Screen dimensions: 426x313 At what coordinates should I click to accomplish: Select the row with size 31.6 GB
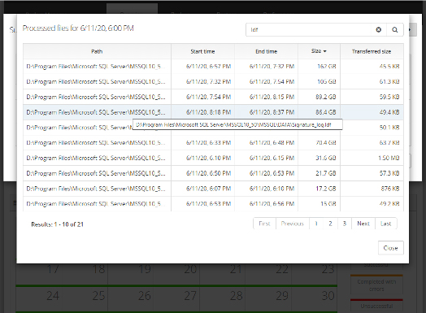[213, 158]
